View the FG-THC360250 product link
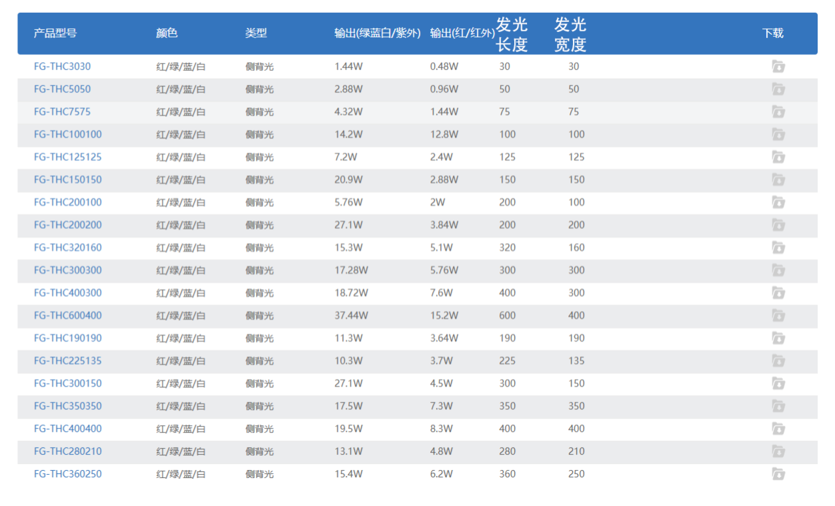Viewport: 835px width, 506px height. (x=68, y=474)
